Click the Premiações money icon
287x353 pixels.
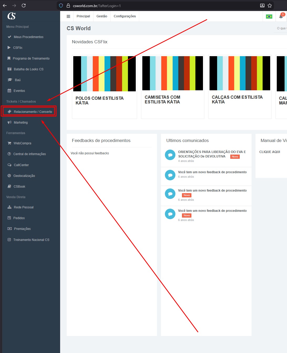[9, 229]
